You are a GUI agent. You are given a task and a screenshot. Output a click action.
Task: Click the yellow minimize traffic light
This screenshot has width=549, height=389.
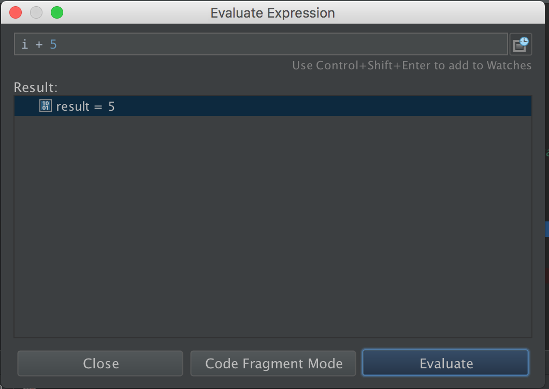point(36,12)
